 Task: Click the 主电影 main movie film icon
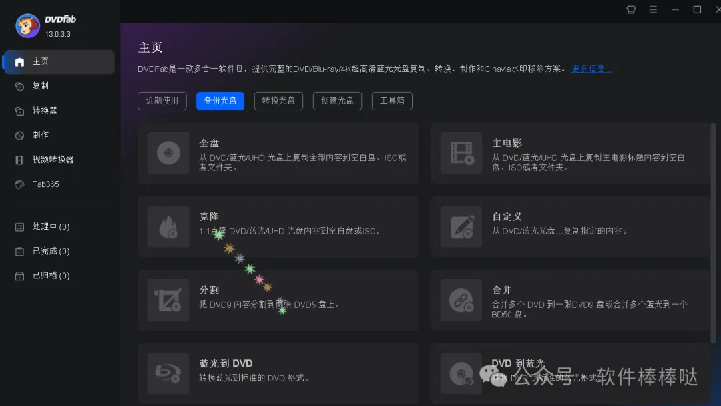(x=461, y=153)
